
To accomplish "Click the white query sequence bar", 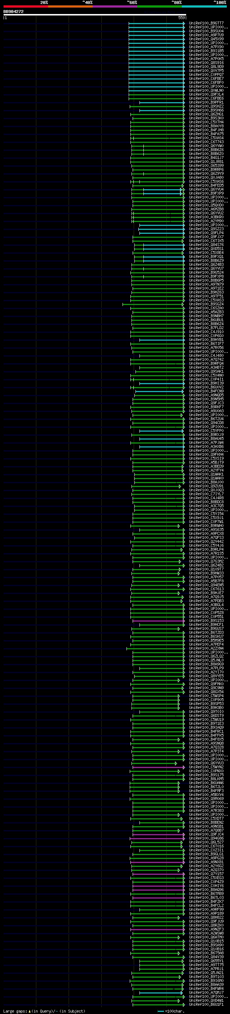I will (95, 15).
